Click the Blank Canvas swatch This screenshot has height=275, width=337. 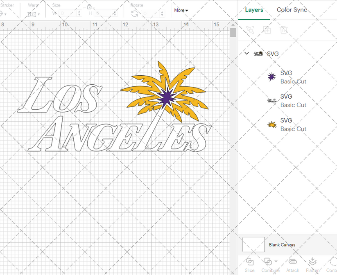[253, 244]
